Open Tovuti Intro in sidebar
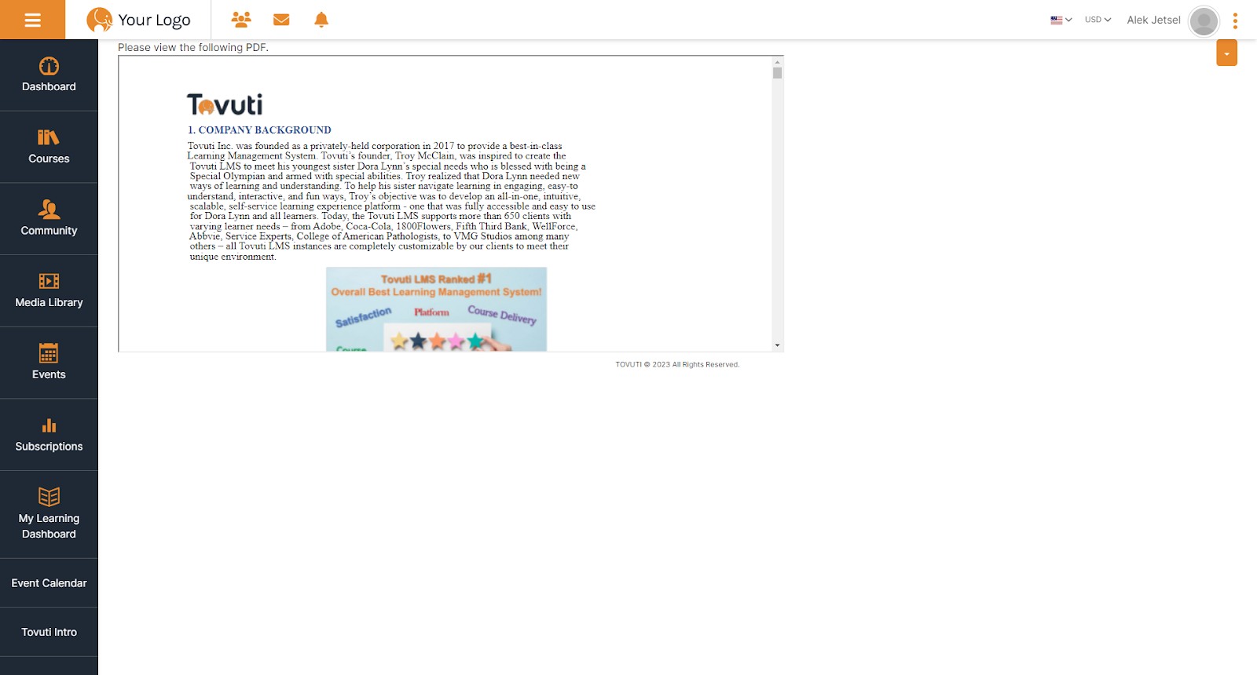 click(x=49, y=632)
